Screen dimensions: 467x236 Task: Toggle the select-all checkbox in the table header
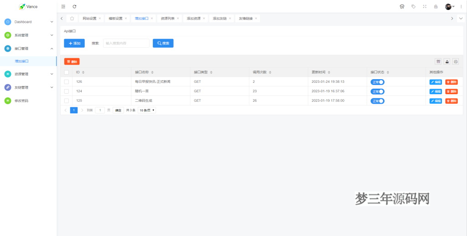tap(67, 72)
